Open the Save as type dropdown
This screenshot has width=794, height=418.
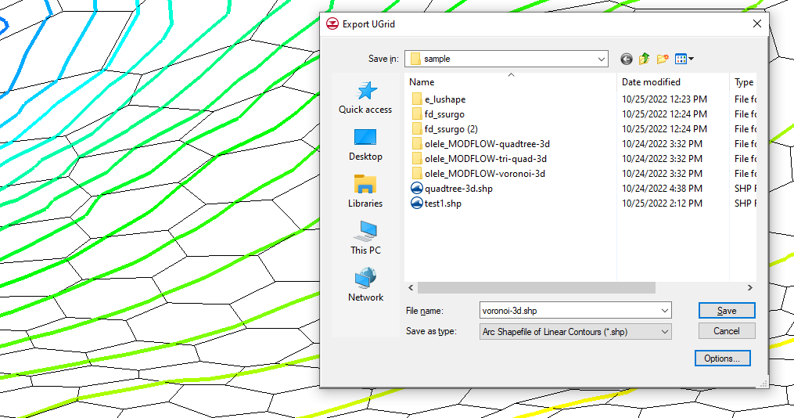575,332
